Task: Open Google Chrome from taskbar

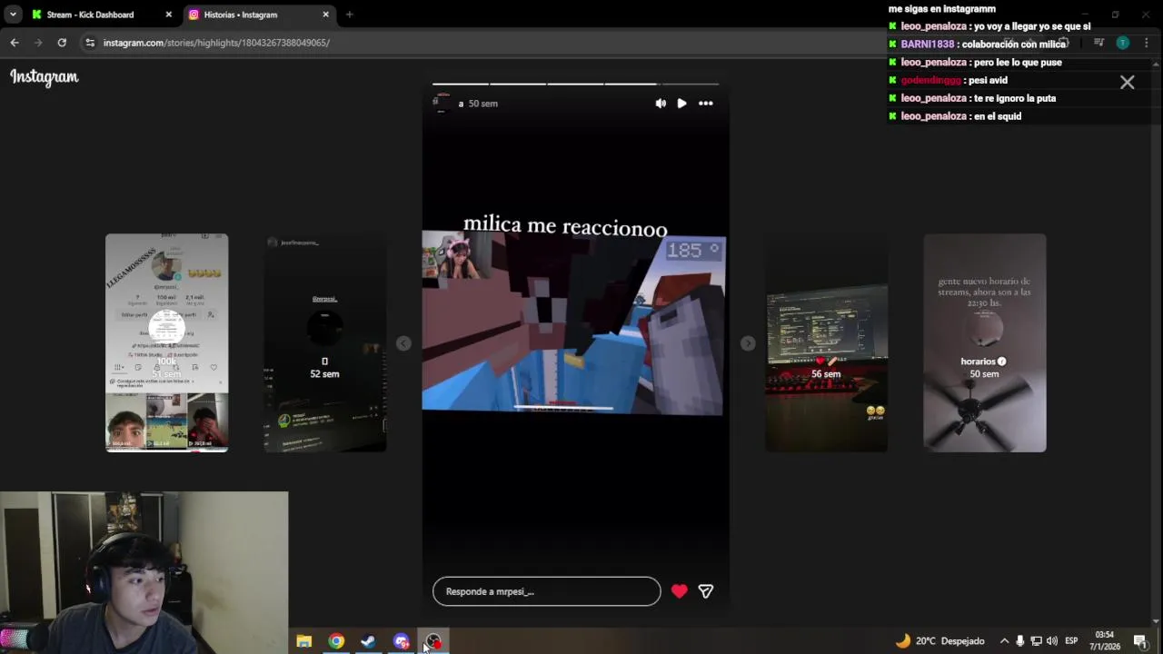Action: (336, 641)
